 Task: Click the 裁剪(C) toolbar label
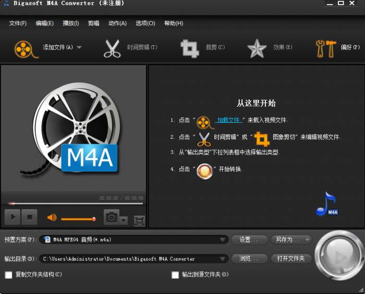(x=215, y=47)
